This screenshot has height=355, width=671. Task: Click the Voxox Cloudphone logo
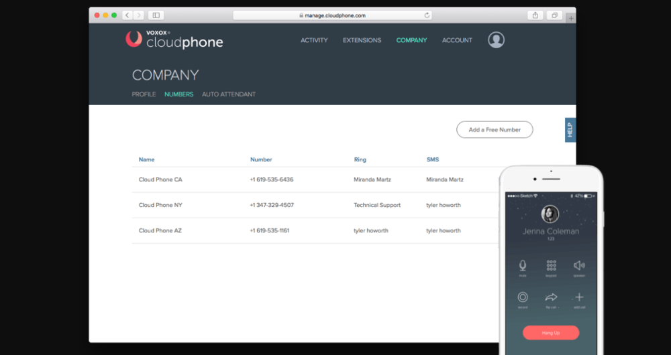pyautogui.click(x=174, y=40)
